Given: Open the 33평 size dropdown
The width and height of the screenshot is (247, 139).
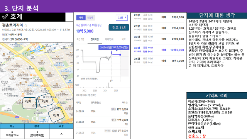Looking at the screenshot, I should coord(122,18).
